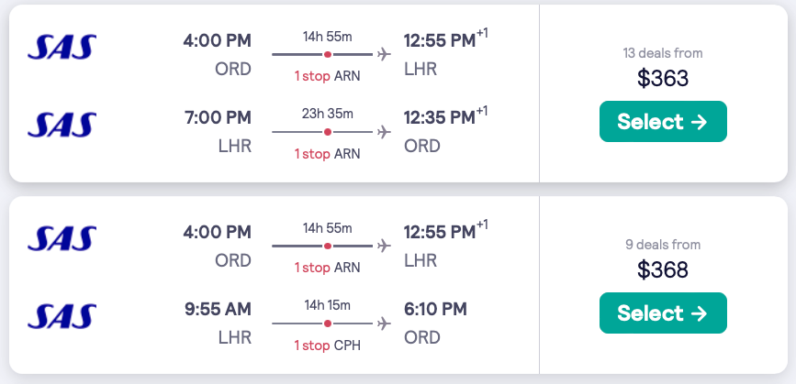
Task: Click the '1 stop ARN' label on the 7:00 PM flight
Action: pos(327,154)
